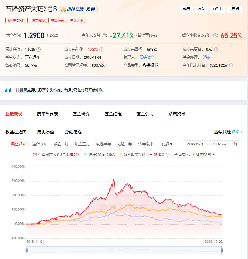Select 今年以来 time range
The height and width of the screenshot is (259, 248).
(x=146, y=144)
